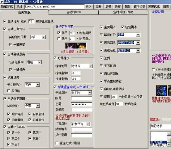The width and height of the screenshot is (171, 149).
Task: Enable the CPU损耗精简 checkbox
Action: (x=153, y=70)
